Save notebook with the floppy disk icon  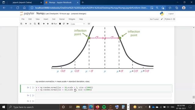(21, 24)
